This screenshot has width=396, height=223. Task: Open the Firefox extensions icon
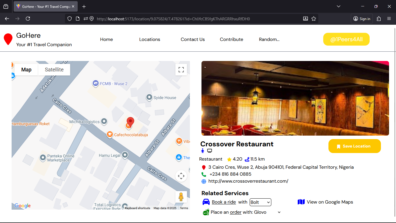point(379,19)
